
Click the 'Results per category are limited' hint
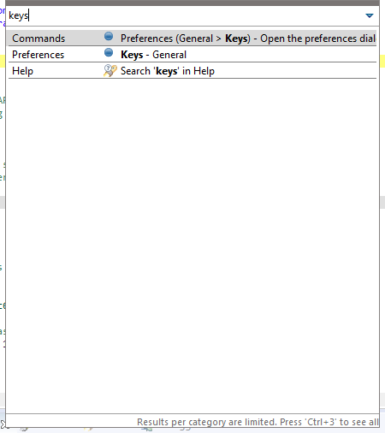(x=258, y=422)
